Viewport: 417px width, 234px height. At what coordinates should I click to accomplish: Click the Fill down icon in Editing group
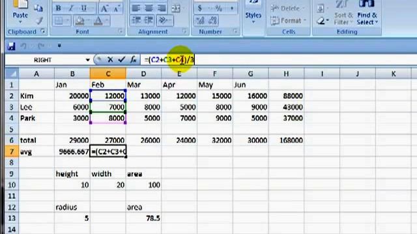[x=321, y=8]
